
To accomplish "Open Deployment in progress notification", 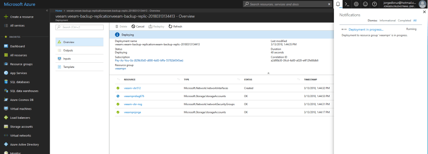I will [x=366, y=29].
